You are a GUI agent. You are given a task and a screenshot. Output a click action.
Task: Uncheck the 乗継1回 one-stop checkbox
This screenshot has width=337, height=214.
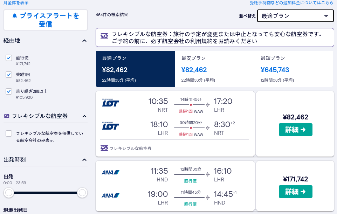click(x=9, y=75)
